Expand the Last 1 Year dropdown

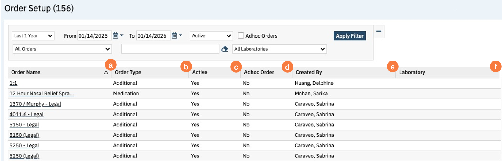[x=33, y=36]
